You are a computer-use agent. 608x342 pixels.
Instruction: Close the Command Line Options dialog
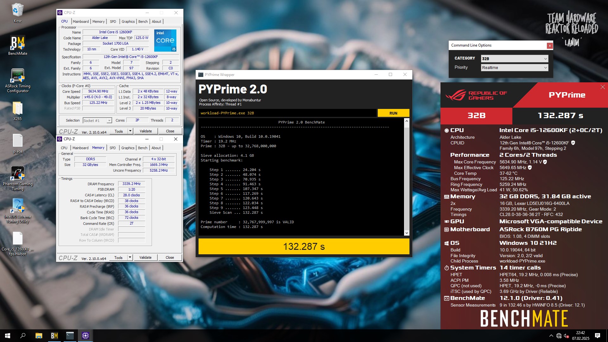pos(550,46)
